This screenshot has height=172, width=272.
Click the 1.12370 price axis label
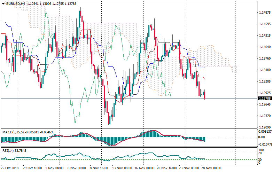[x=265, y=116]
